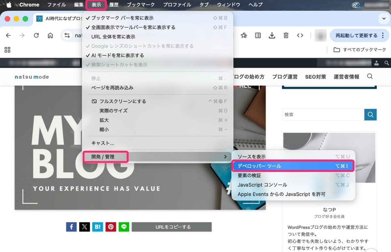
Task: Expand the 開発/管理 submenu
Action: 105,157
